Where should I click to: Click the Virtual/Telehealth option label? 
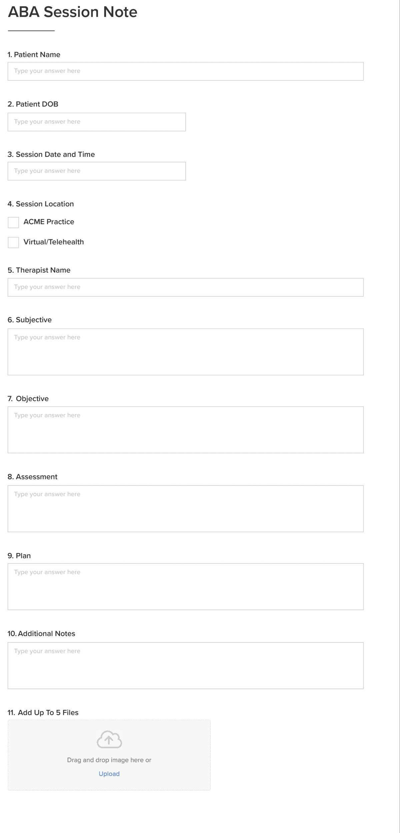point(54,242)
